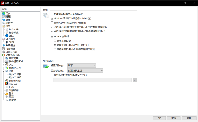Click the 稳定性 magnifier icon
Viewport: 198px width, 122px height.
(x=3, y=23)
